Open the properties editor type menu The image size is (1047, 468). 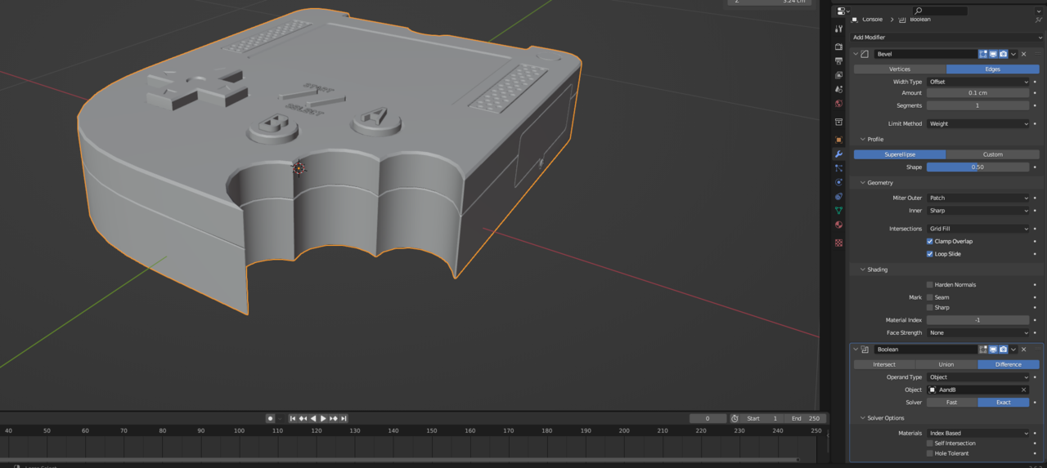[x=843, y=11]
